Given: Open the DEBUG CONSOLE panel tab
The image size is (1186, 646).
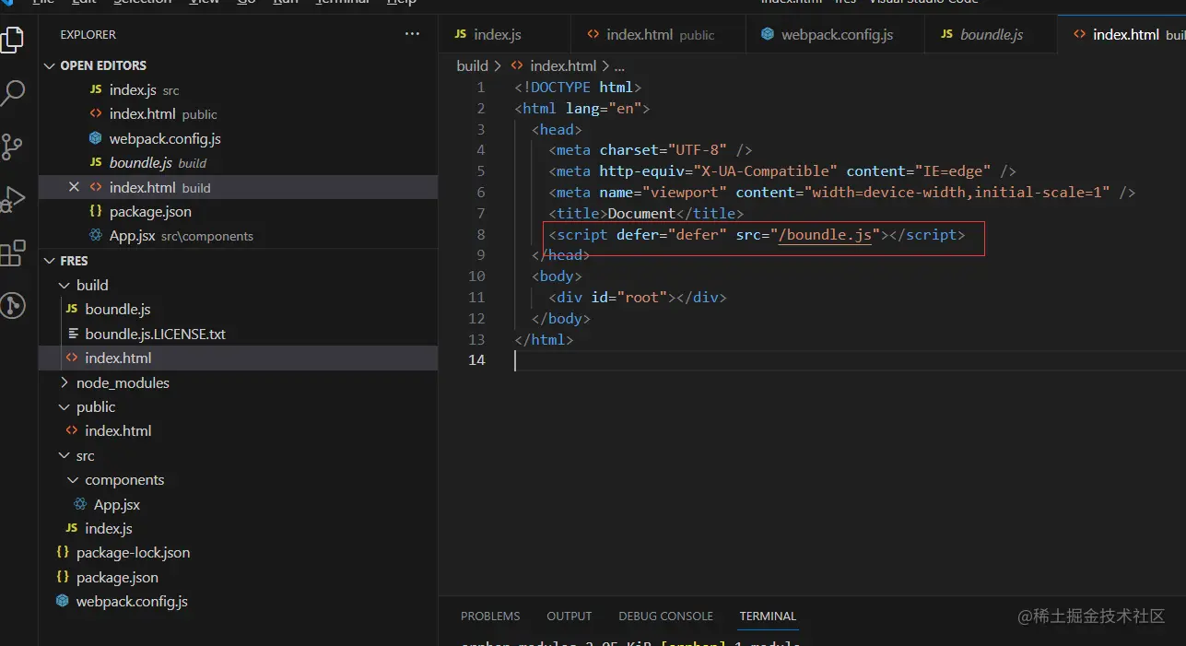Looking at the screenshot, I should 665,616.
